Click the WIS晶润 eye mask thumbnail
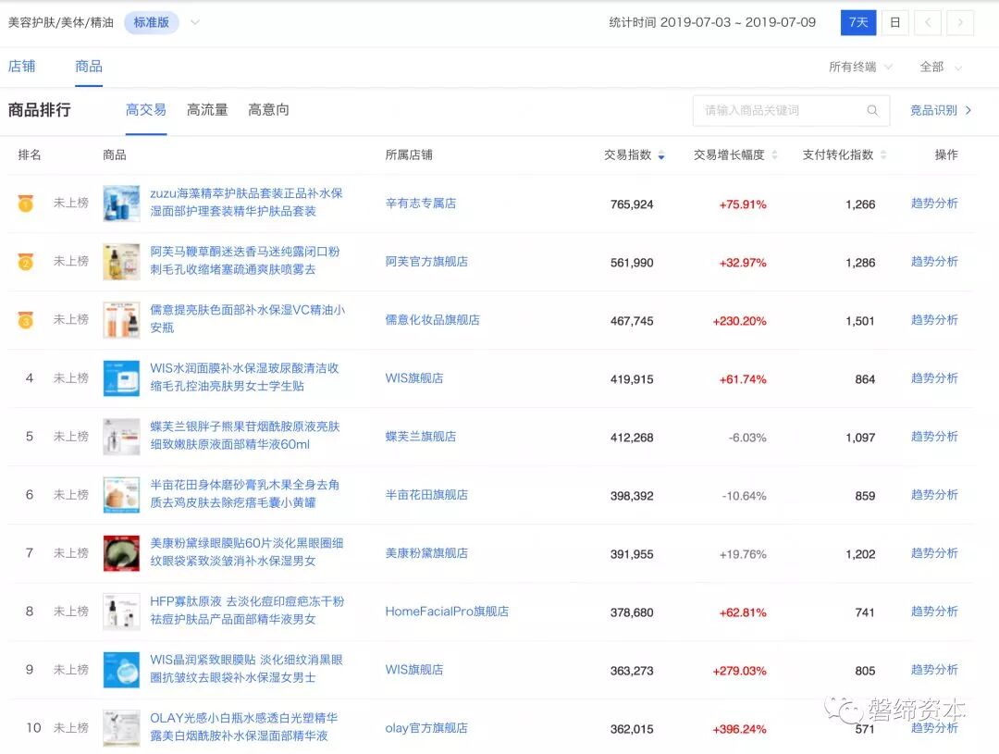Image resolution: width=999 pixels, height=754 pixels. coord(122,670)
